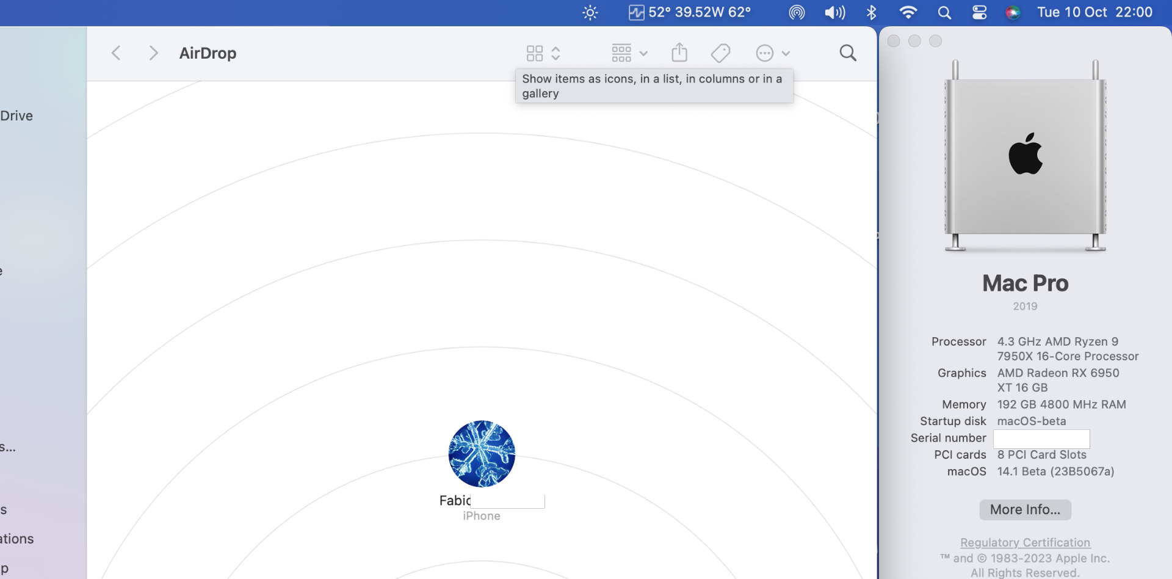Click the date and time clock
Viewport: 1172px width, 579px height.
coord(1095,12)
